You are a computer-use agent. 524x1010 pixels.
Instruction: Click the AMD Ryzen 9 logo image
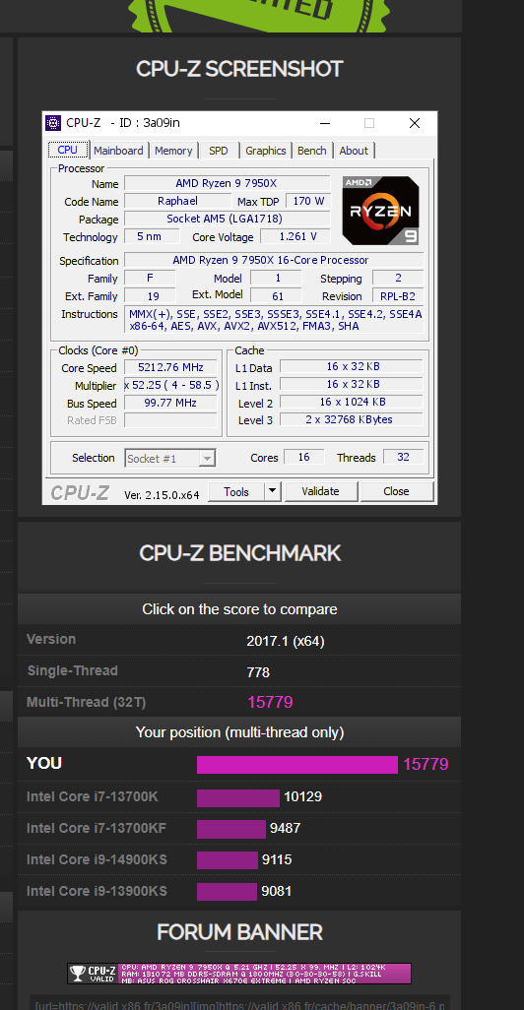pyautogui.click(x=381, y=211)
